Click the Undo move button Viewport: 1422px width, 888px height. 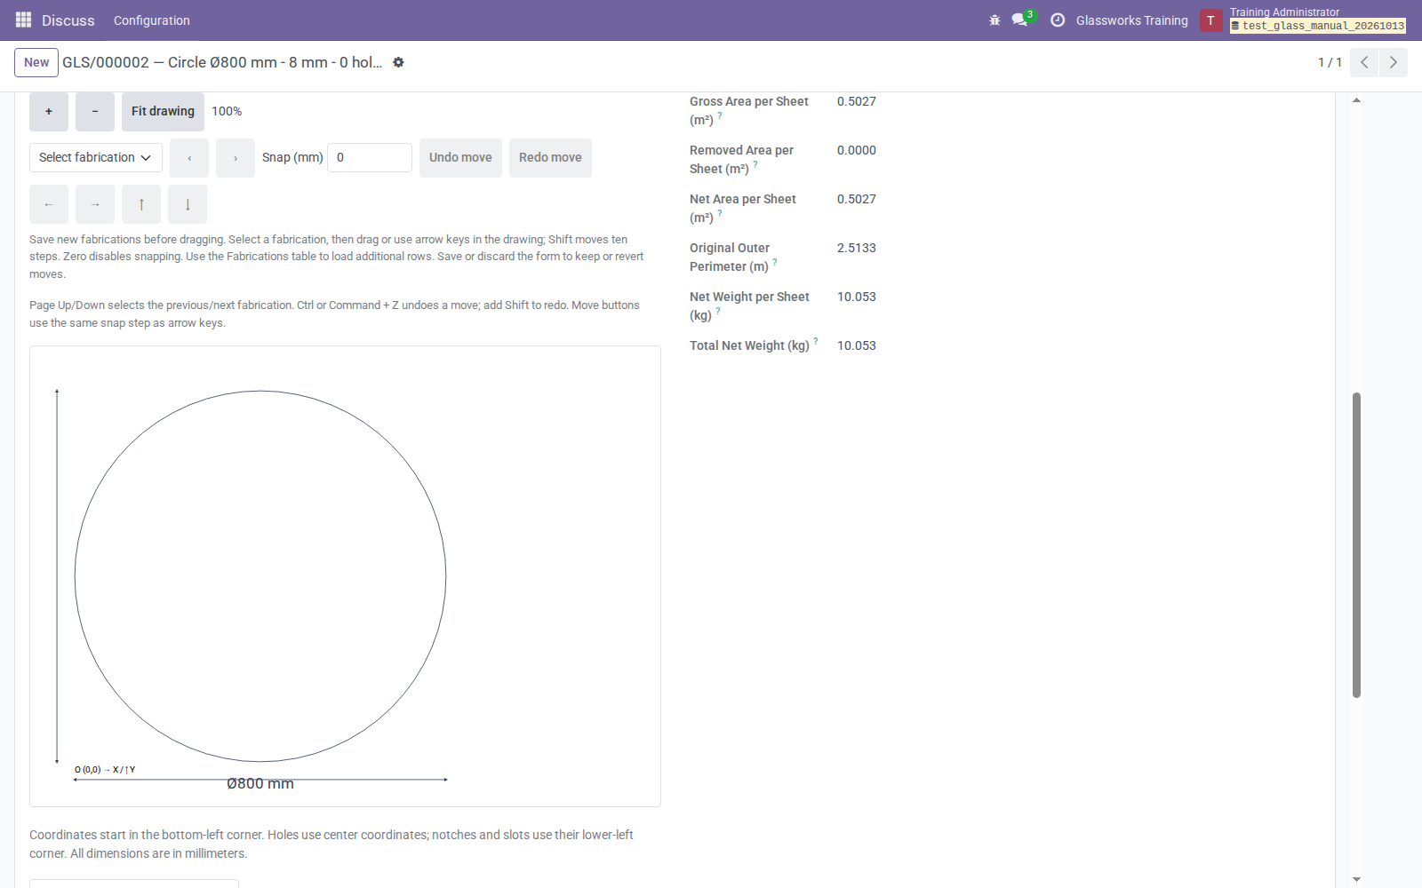pyautogui.click(x=460, y=158)
